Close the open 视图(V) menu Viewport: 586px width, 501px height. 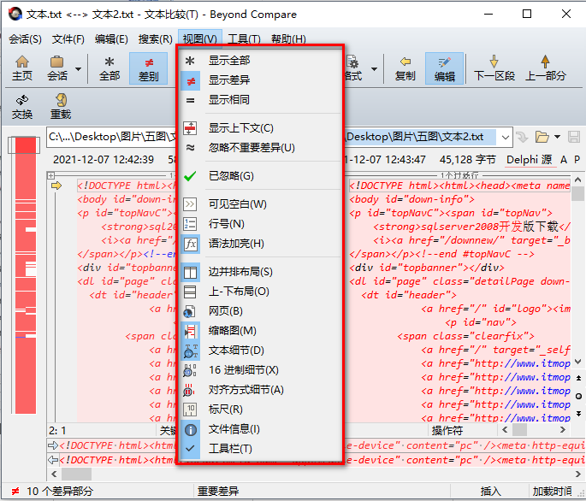point(200,38)
